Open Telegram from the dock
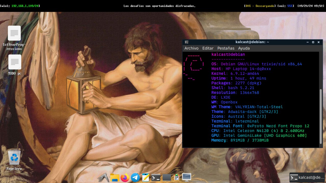 (x=135, y=177)
